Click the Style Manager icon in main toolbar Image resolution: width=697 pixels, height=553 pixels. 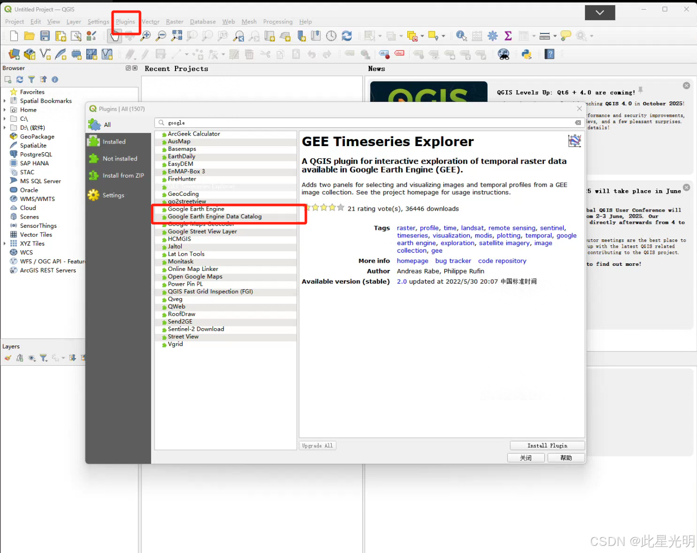pyautogui.click(x=91, y=36)
